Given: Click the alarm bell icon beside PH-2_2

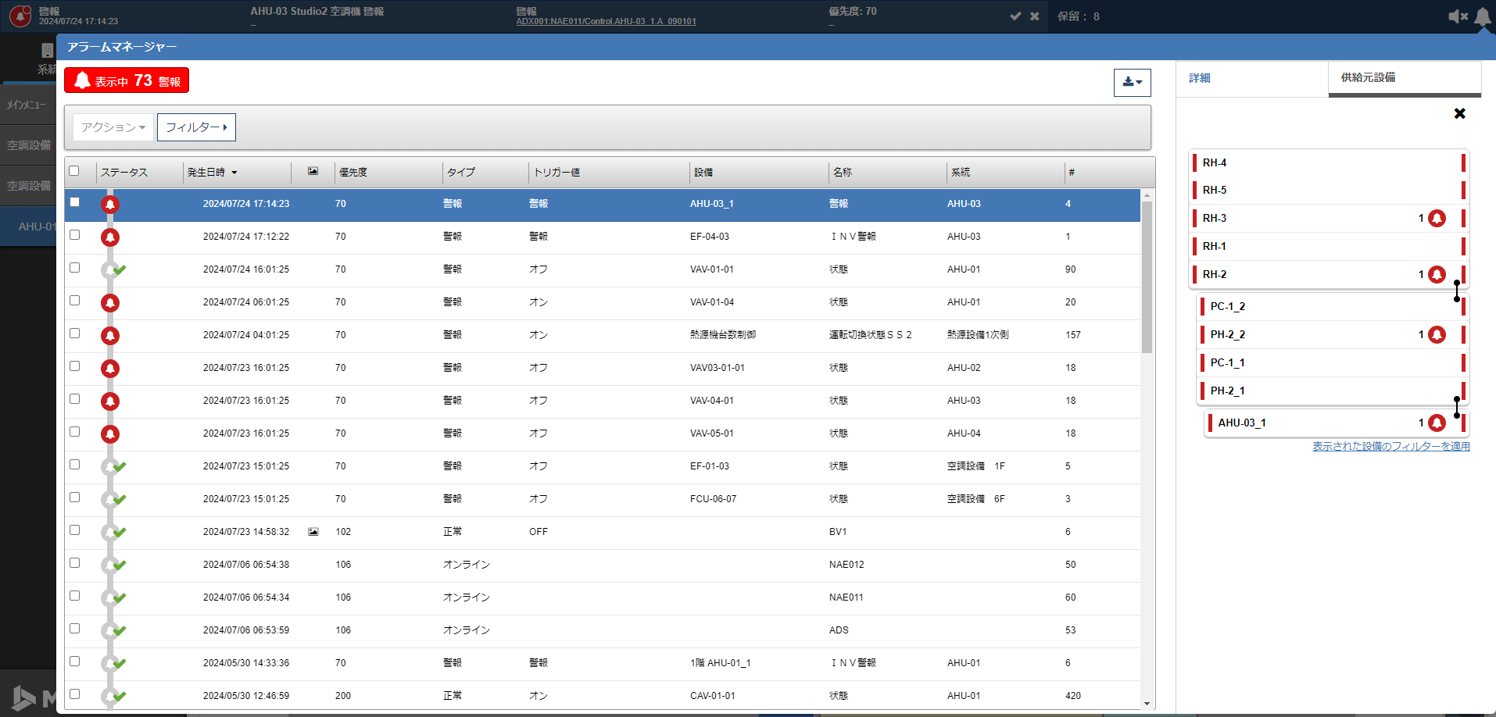Looking at the screenshot, I should tap(1437, 335).
